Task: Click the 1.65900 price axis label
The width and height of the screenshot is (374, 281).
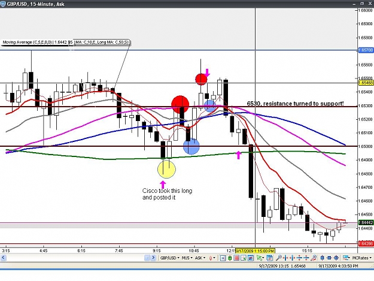Action: (x=366, y=24)
